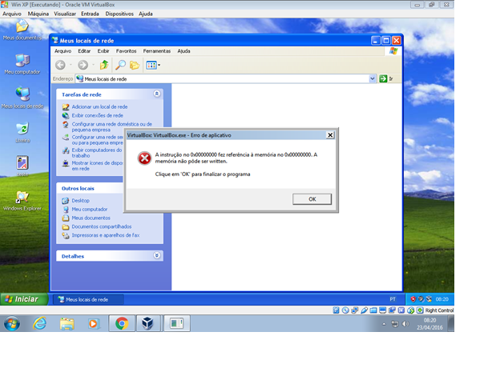The image size is (492, 368).
Task: Click the green Ir go button
Action: click(x=386, y=78)
